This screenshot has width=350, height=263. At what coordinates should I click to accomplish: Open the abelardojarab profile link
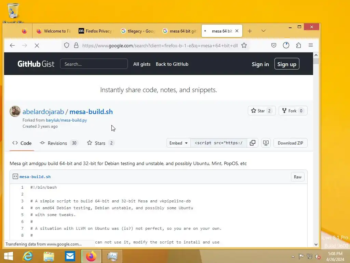coord(43,112)
